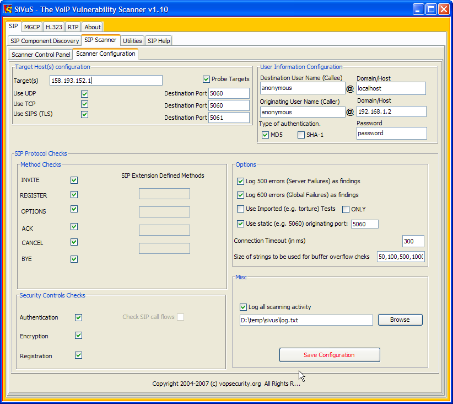Toggle the Probe Targets checkbox
Image resolution: width=453 pixels, height=404 pixels.
click(206, 79)
